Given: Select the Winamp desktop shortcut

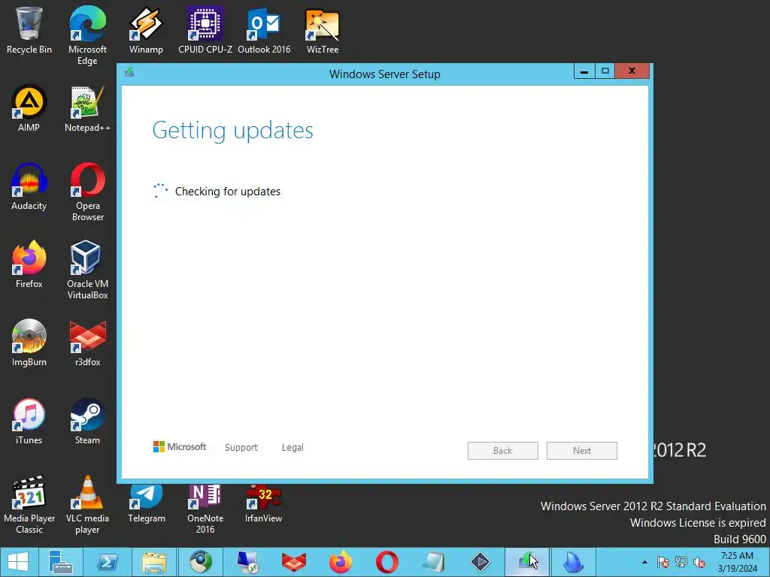Looking at the screenshot, I should click(146, 30).
